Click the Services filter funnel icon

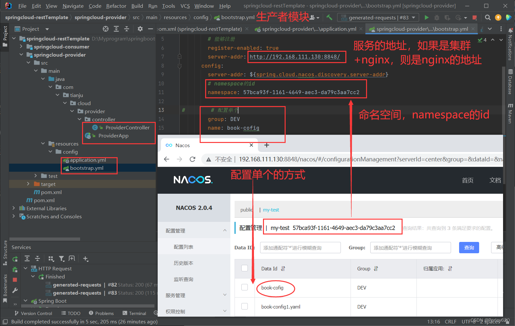point(61,258)
